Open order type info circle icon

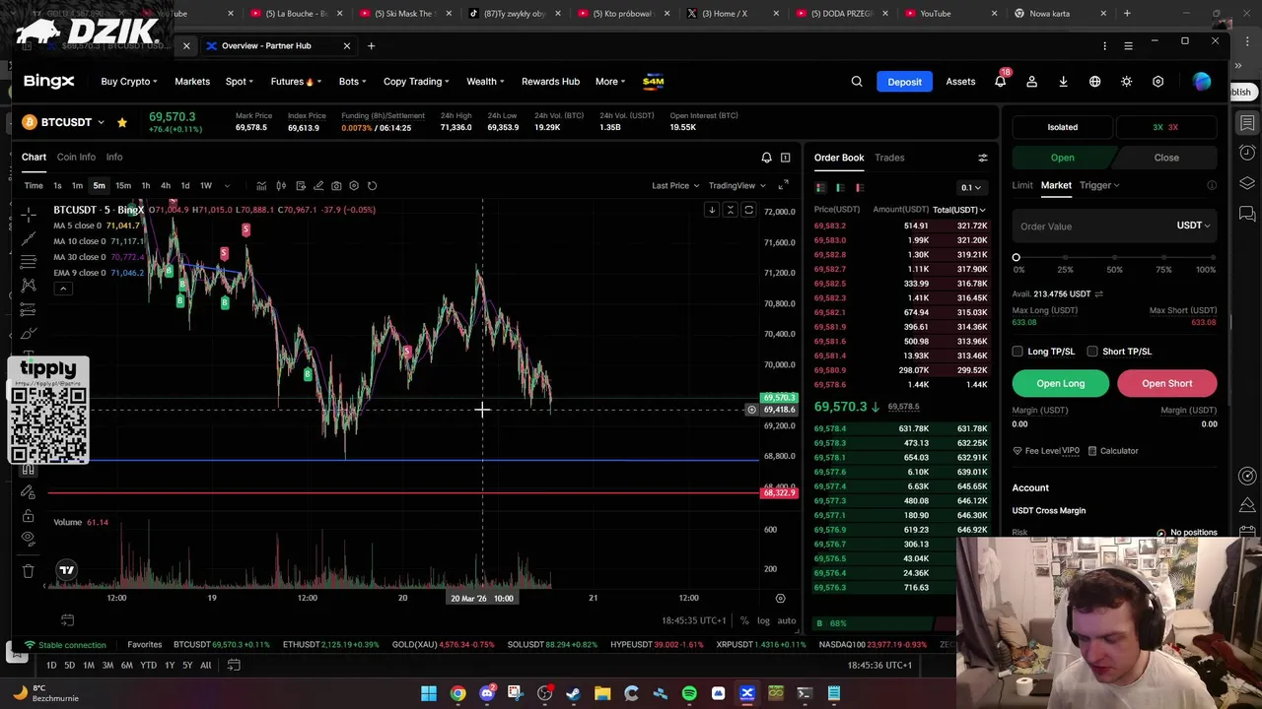[x=1212, y=185]
